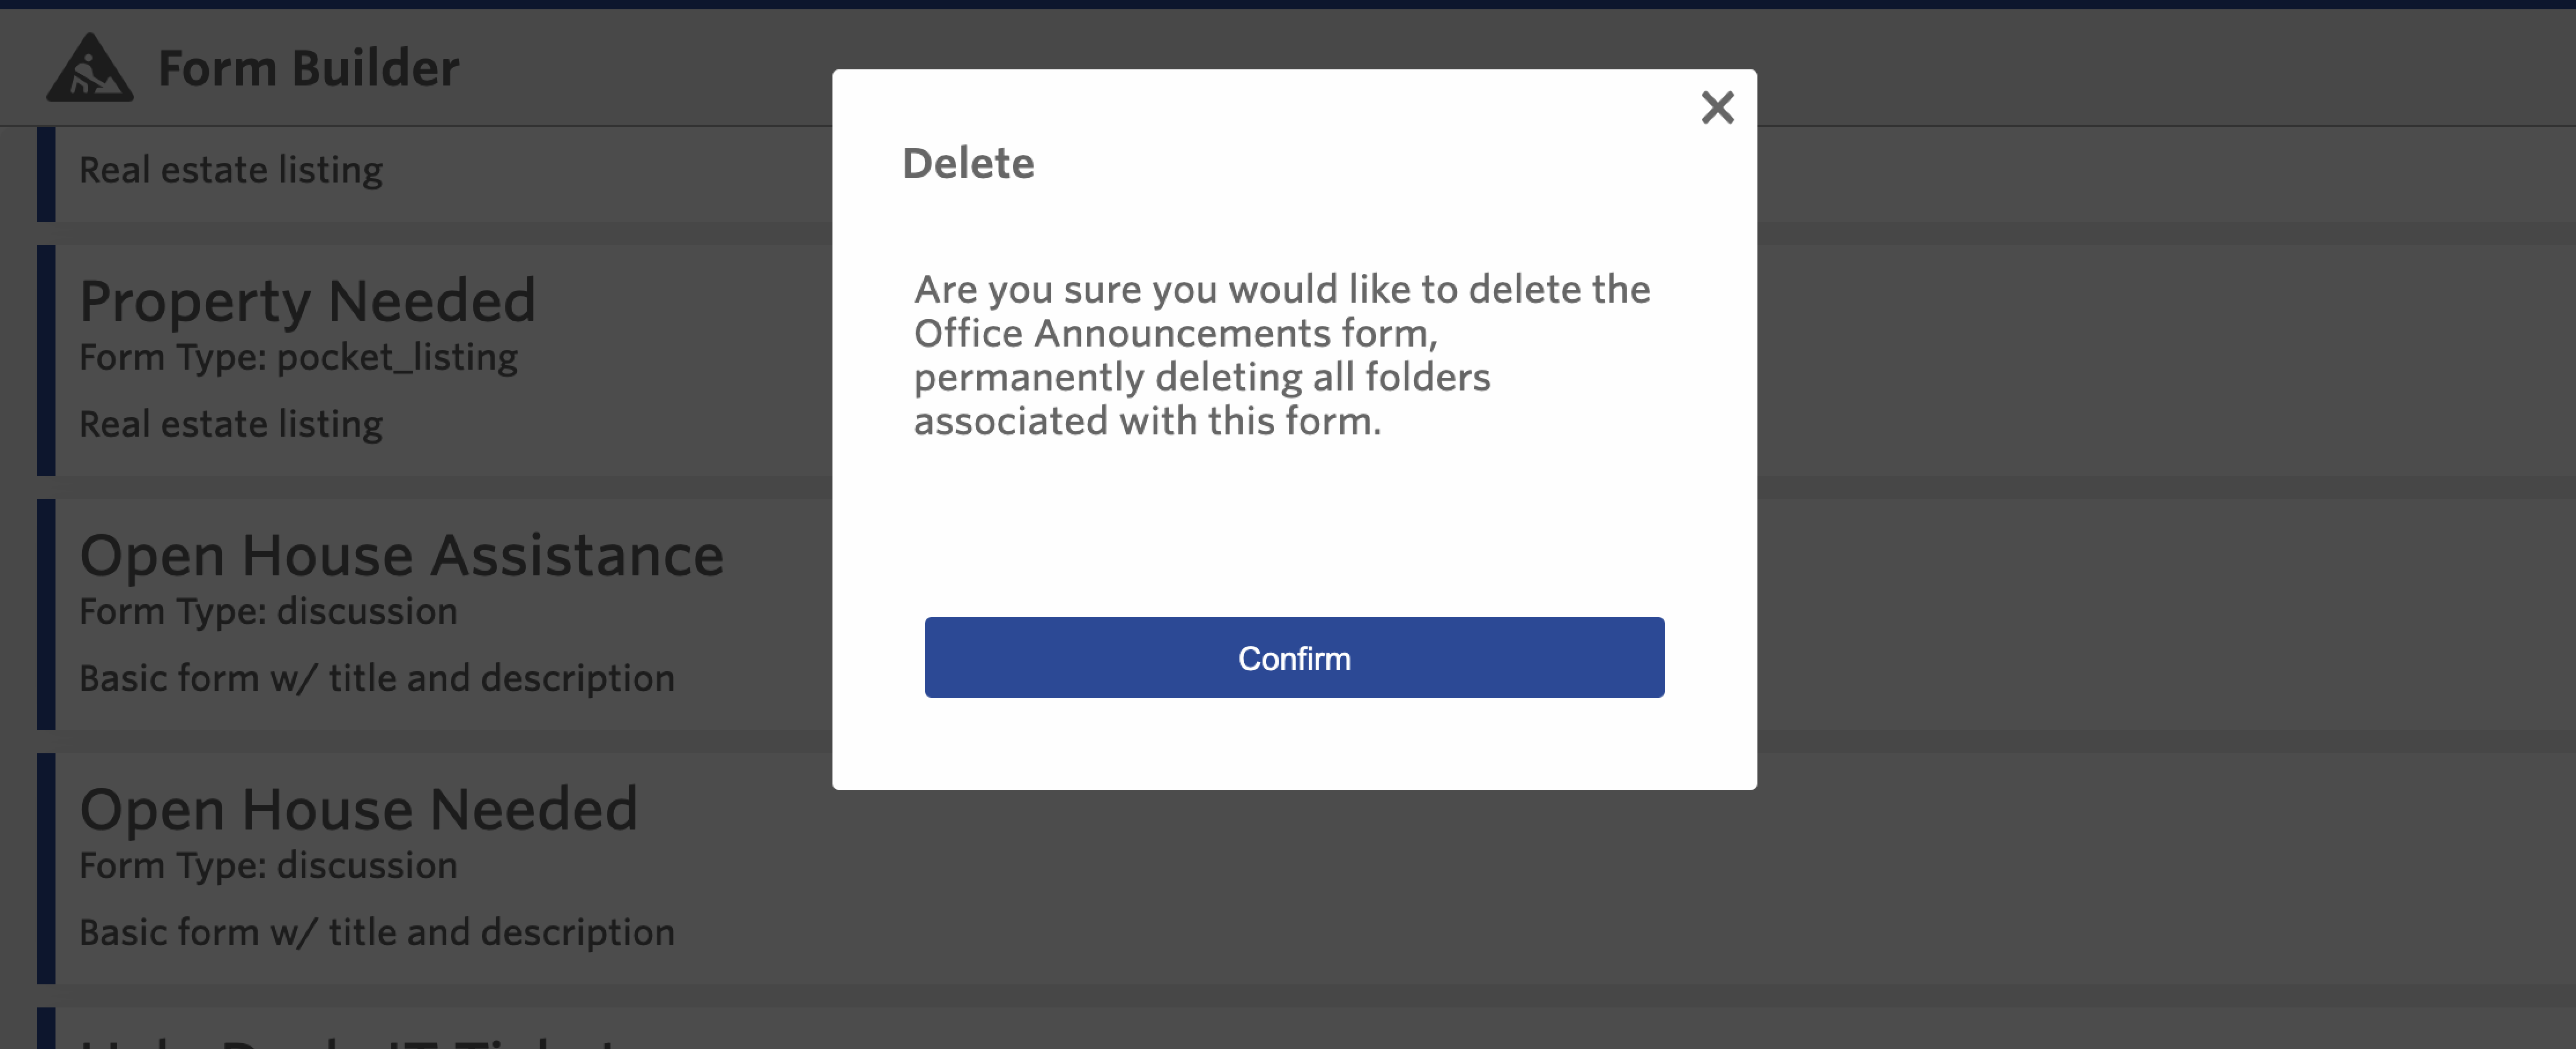Screen dimensions: 2576x1049
Task: Click the blue side bar of Open House Assistance
Action: click(46, 613)
